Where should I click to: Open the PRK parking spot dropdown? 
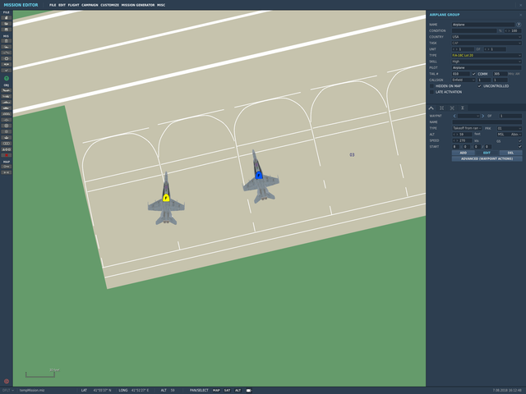(x=510, y=128)
